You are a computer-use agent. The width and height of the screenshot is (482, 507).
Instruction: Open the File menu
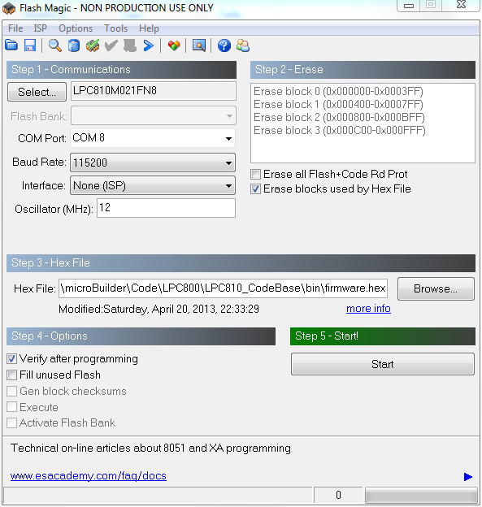15,28
